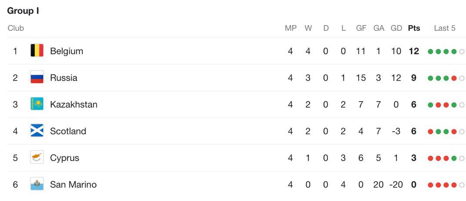The height and width of the screenshot is (201, 466).
Task: Click Cyprus's green win dot
Action: [454, 158]
